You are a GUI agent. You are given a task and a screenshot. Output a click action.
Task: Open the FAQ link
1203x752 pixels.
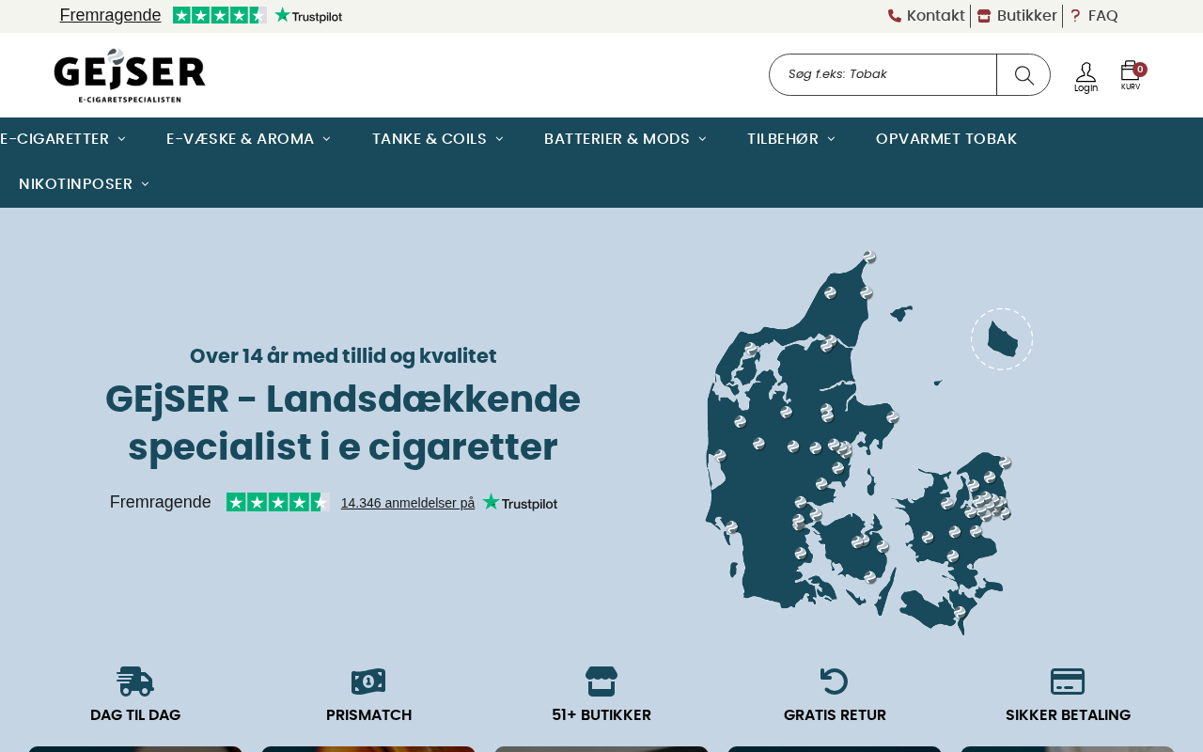pos(1103,16)
